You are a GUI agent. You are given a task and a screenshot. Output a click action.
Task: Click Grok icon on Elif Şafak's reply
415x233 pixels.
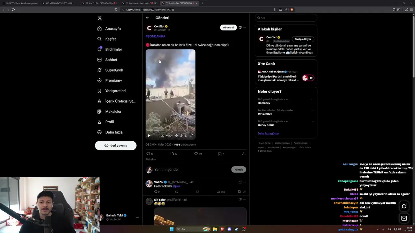pyautogui.click(x=240, y=200)
